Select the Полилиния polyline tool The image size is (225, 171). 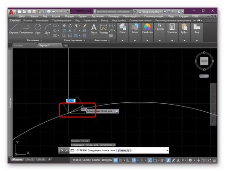click(26, 29)
